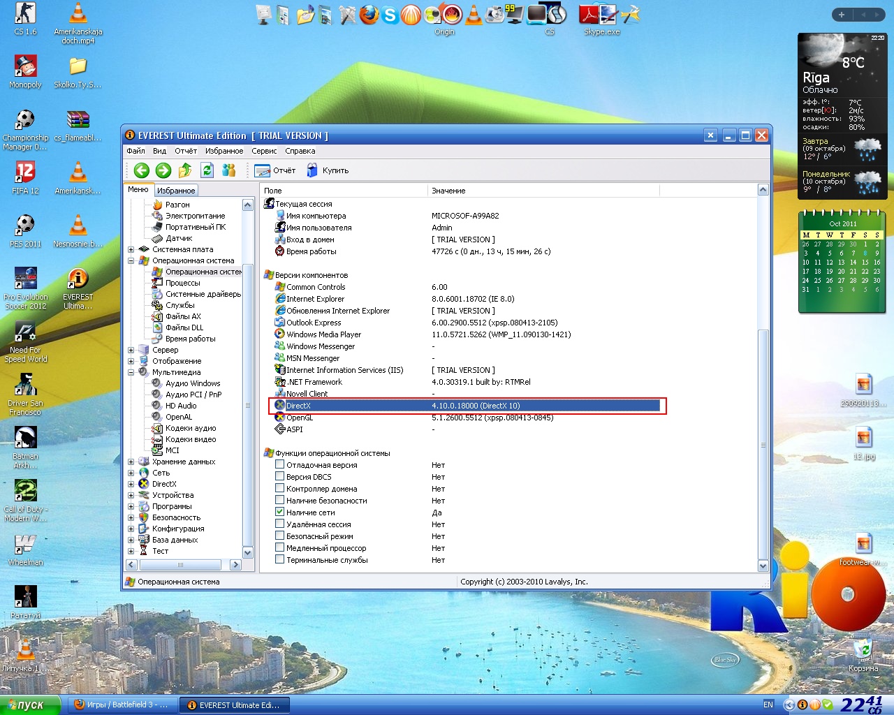Toggle the Наличие сети checkbox

[x=279, y=512]
